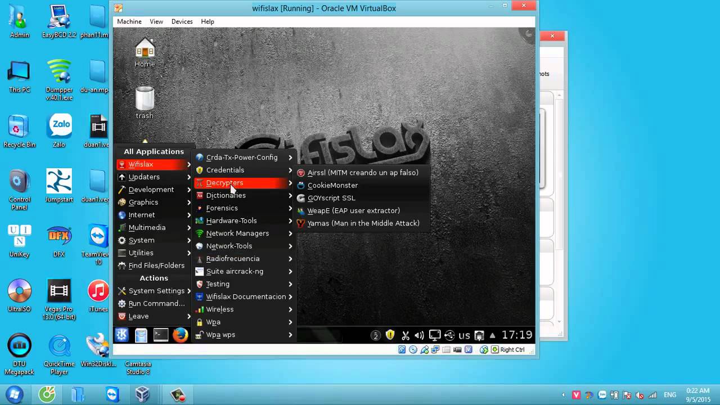The width and height of the screenshot is (720, 405).
Task: Expand the Forensics submenu
Action: (244, 208)
